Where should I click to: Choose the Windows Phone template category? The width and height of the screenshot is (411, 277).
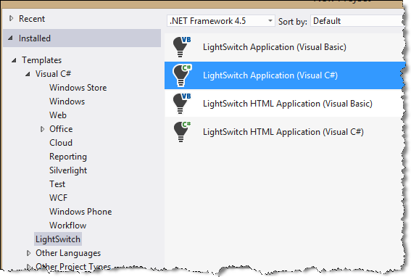coord(80,212)
